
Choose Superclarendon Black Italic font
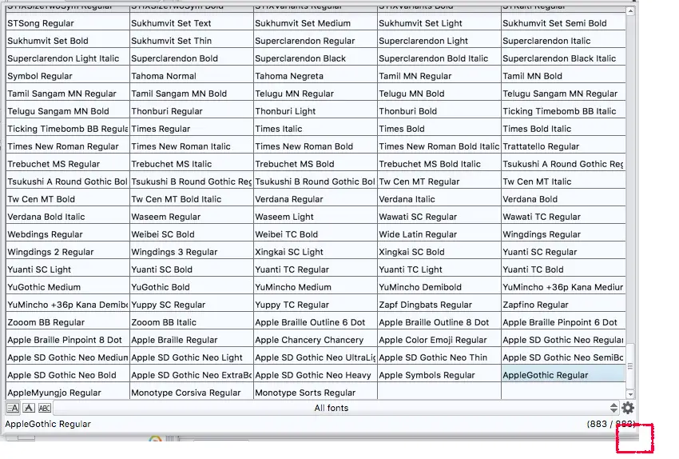coord(563,58)
